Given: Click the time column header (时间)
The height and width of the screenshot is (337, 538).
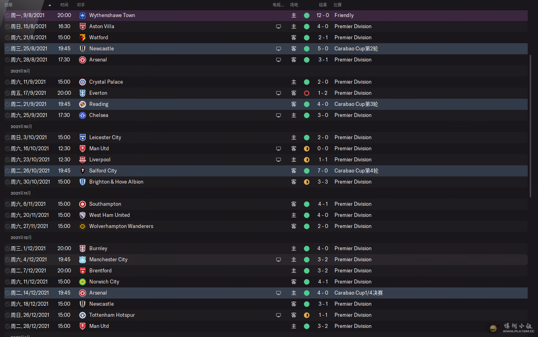Looking at the screenshot, I should point(64,5).
